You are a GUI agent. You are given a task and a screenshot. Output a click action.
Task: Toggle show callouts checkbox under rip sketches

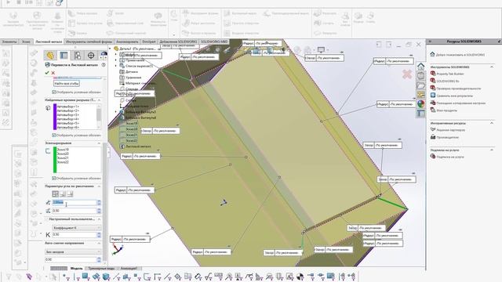tap(54, 178)
